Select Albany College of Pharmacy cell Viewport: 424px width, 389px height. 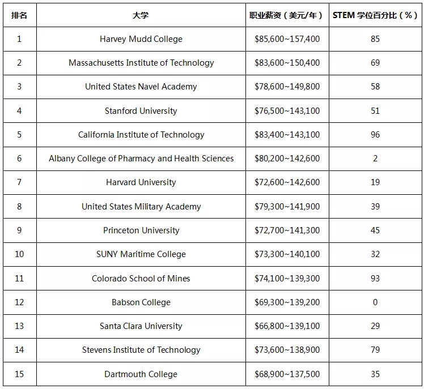141,159
